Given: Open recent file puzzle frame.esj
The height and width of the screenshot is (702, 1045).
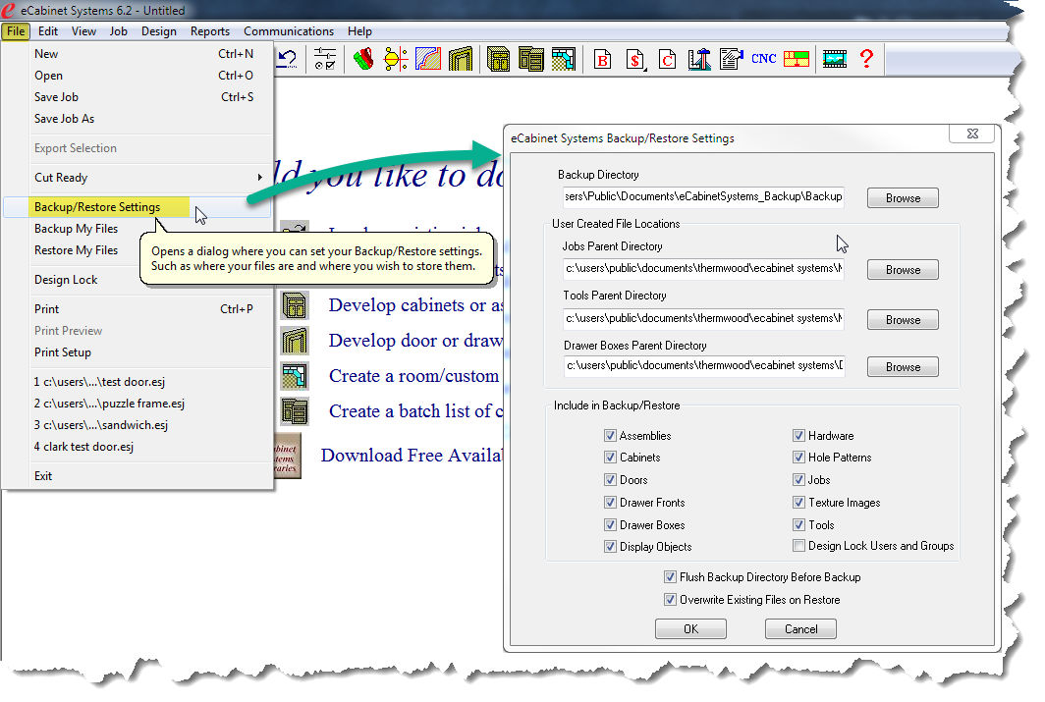Looking at the screenshot, I should click(109, 404).
